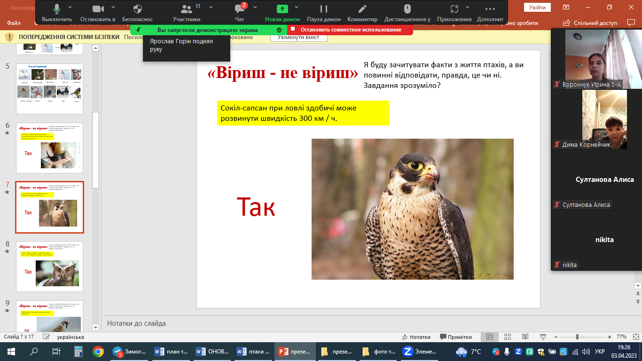Select slide 6 thumbnail
The width and height of the screenshot is (642, 361).
[x=49, y=148]
